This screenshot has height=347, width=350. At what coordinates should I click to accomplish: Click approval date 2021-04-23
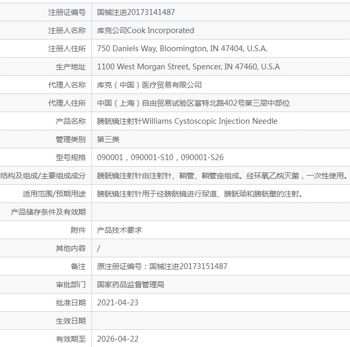coord(118,303)
